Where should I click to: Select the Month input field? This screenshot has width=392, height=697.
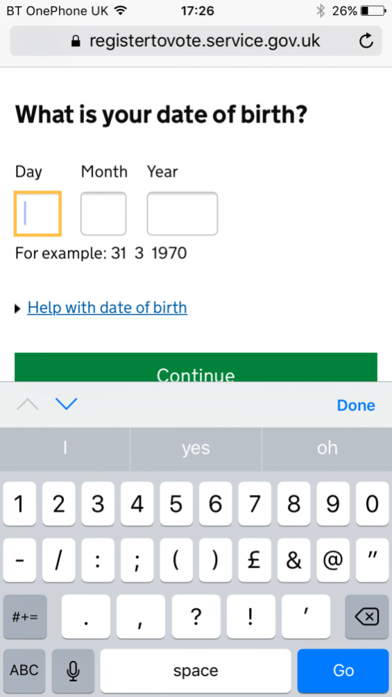click(103, 213)
